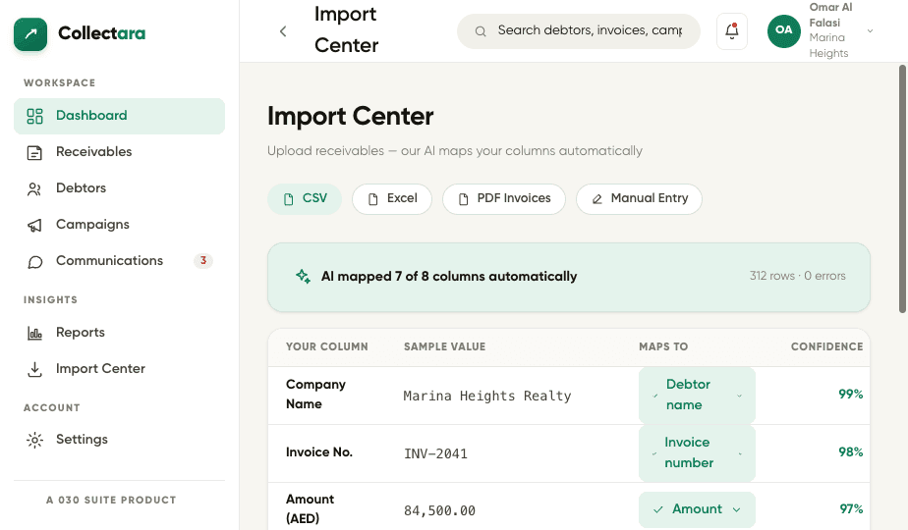
Task: Click the Omar Al Falasi user name
Action: tap(830, 15)
